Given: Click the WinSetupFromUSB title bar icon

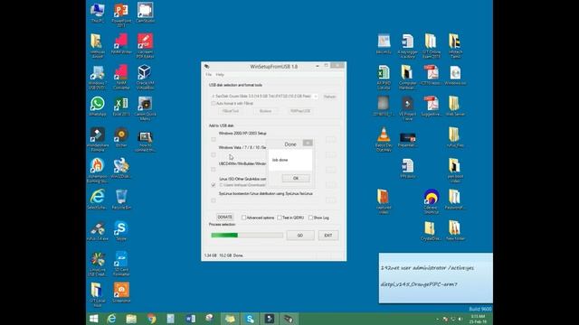Looking at the screenshot, I should tap(207, 66).
